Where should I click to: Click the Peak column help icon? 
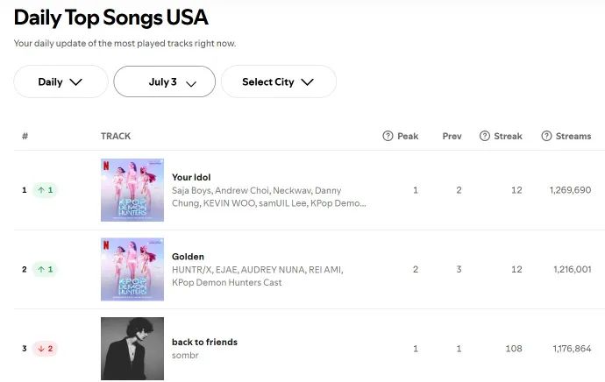click(388, 136)
